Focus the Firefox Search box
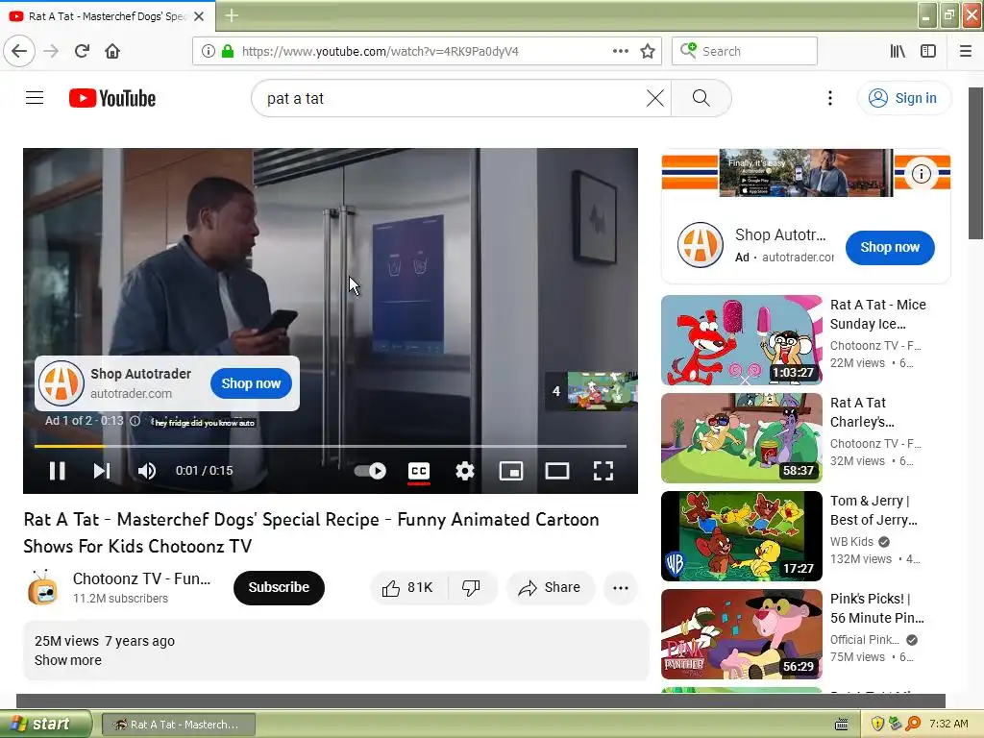 click(745, 51)
